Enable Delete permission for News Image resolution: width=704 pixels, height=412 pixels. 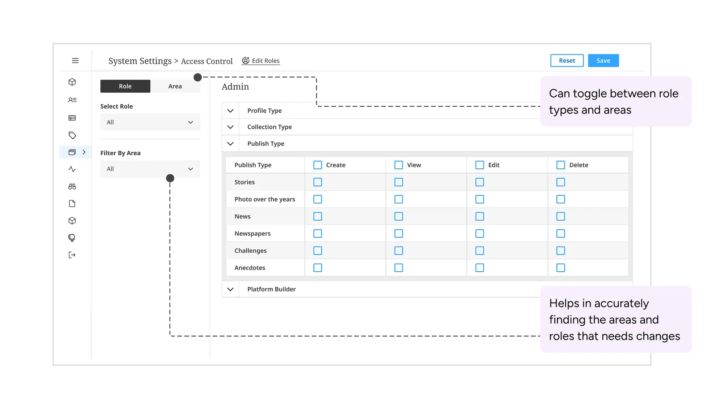561,216
